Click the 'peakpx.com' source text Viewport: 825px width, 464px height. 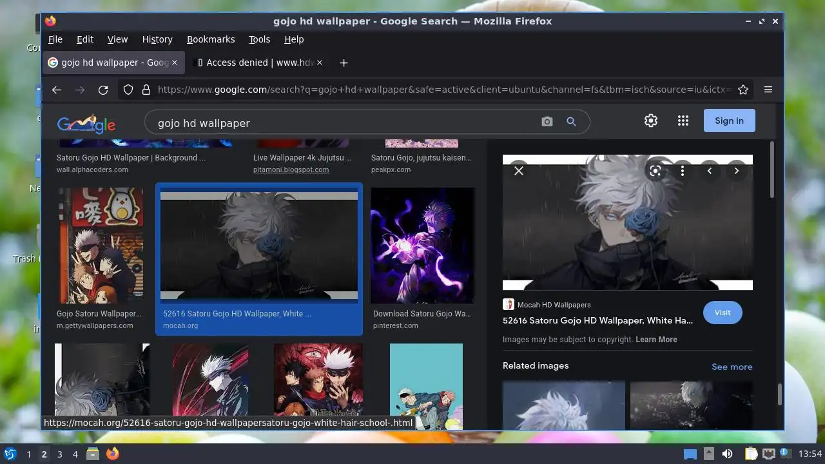coord(391,169)
